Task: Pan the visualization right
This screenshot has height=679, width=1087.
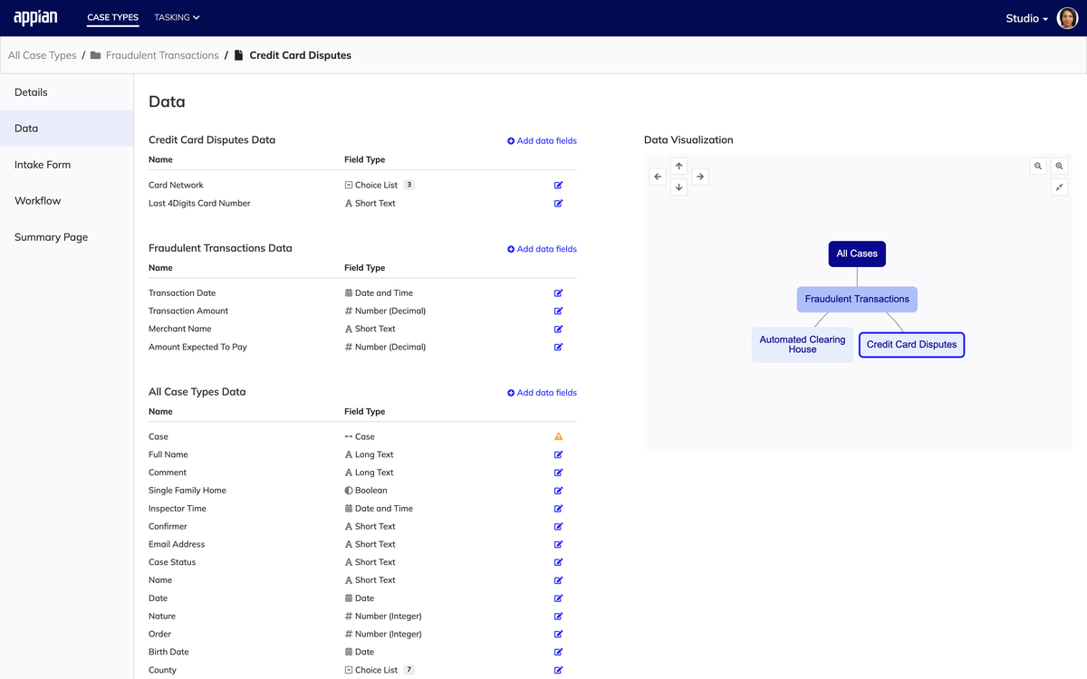Action: (x=699, y=177)
